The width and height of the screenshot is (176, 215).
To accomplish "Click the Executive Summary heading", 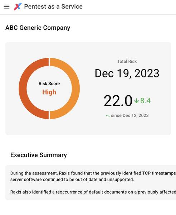I will coord(39,155).
